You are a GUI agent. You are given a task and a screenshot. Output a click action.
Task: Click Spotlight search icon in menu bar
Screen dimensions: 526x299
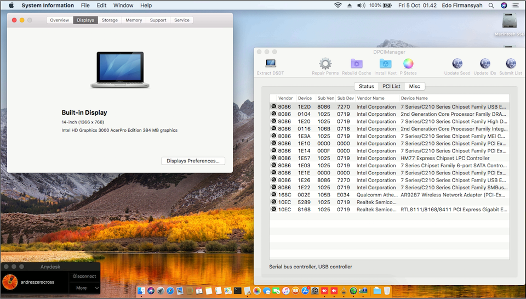(491, 5)
